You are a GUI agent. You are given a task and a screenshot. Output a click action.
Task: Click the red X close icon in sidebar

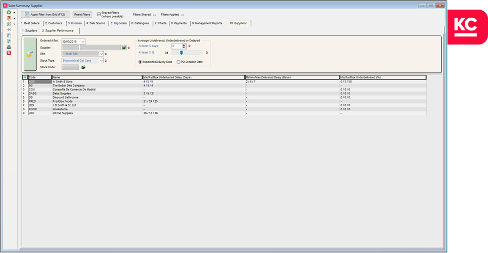[9, 53]
